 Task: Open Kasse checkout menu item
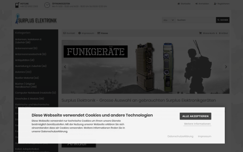pos(102,33)
